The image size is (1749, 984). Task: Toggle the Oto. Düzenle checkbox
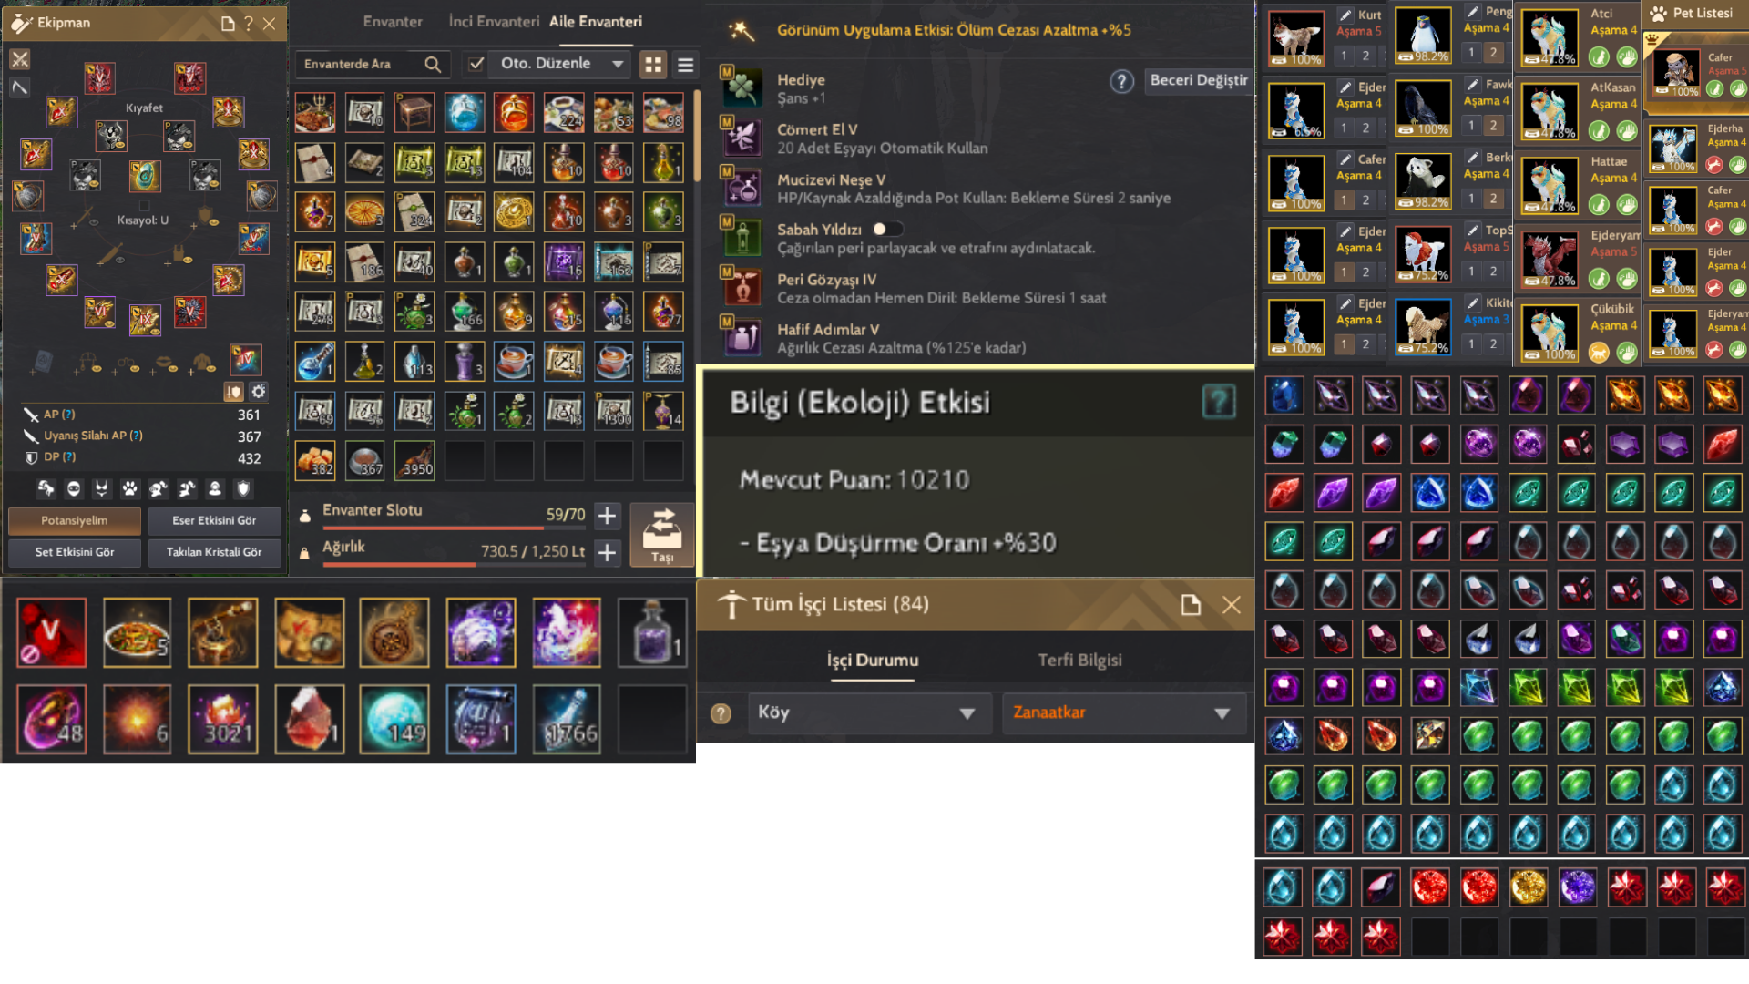tap(476, 64)
